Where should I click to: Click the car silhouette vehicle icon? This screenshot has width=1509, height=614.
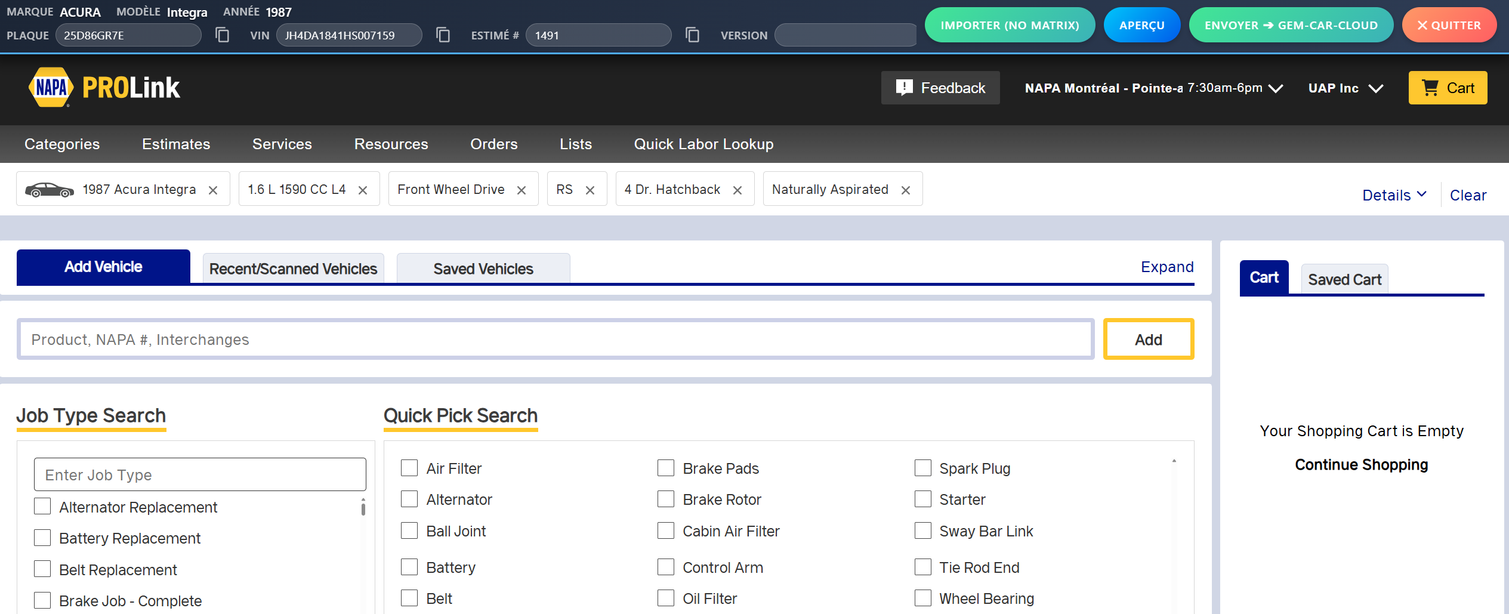(x=50, y=190)
